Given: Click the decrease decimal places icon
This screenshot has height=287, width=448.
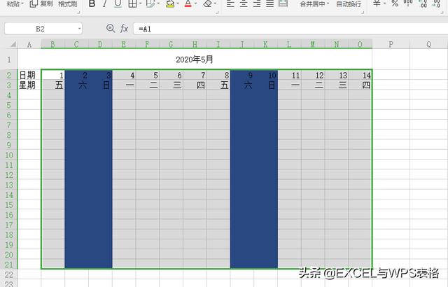Looking at the screenshot, I should tap(436, 3).
